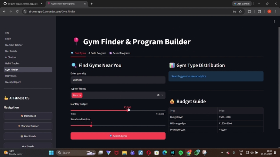This screenshot has width=280, height=157.
Task: Open McAfee from taskbar
Action: pyautogui.click(x=116, y=153)
